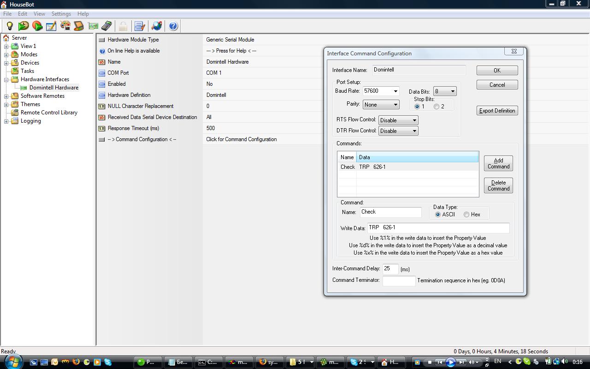This screenshot has height=369, width=590.
Task: Click the Export Definition button
Action: click(x=497, y=111)
